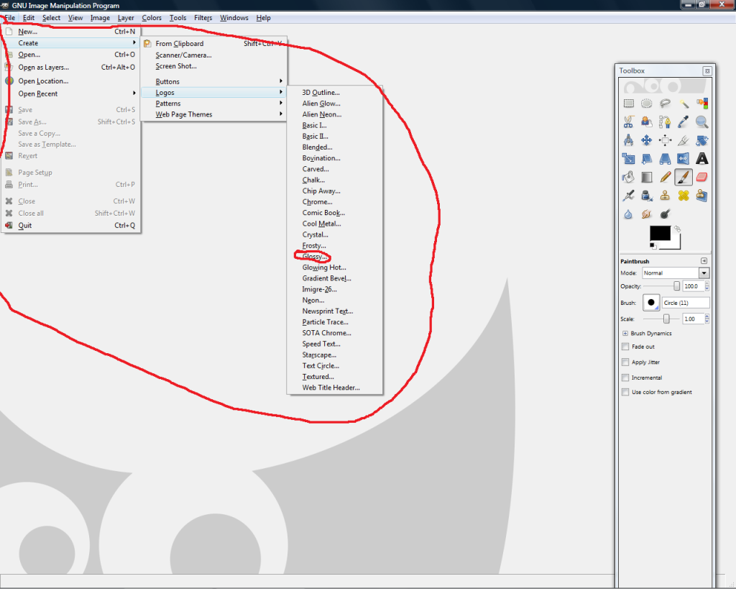Image resolution: width=736 pixels, height=589 pixels.
Task: Open the Colors menu
Action: (x=152, y=18)
